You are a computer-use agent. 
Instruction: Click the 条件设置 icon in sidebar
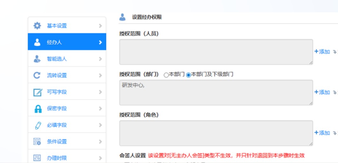[37, 141]
